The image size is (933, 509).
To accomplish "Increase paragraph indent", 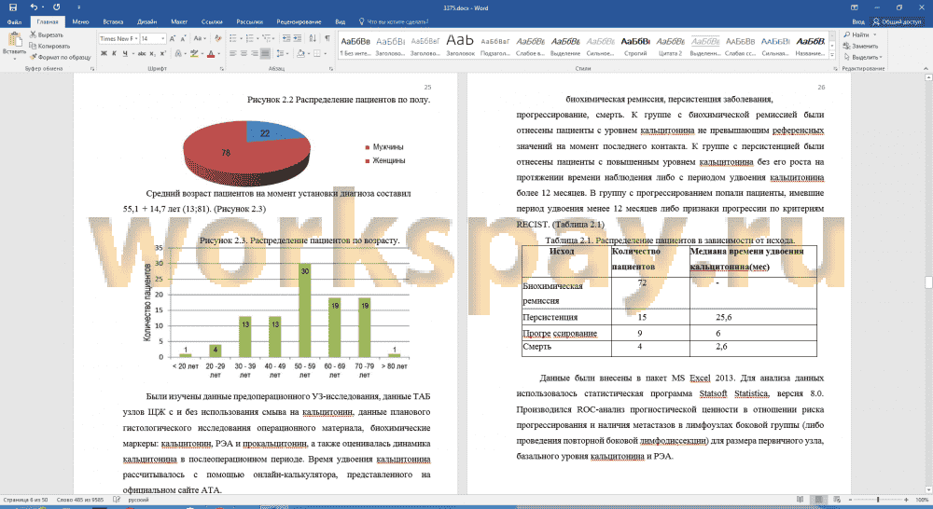I will [298, 38].
